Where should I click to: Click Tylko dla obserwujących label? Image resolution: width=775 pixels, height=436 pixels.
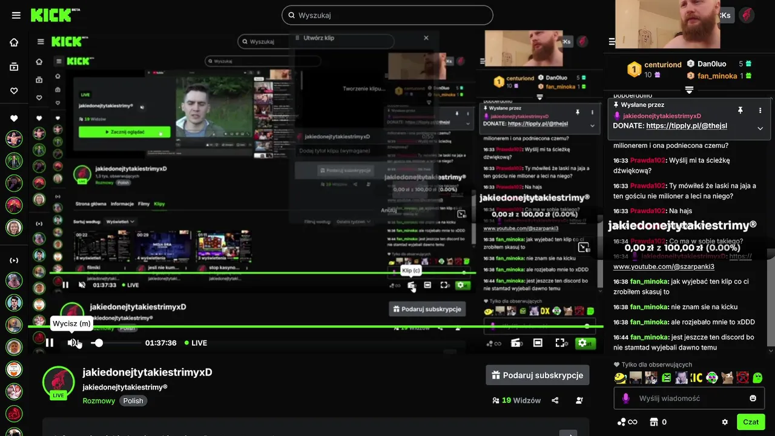coord(656,365)
